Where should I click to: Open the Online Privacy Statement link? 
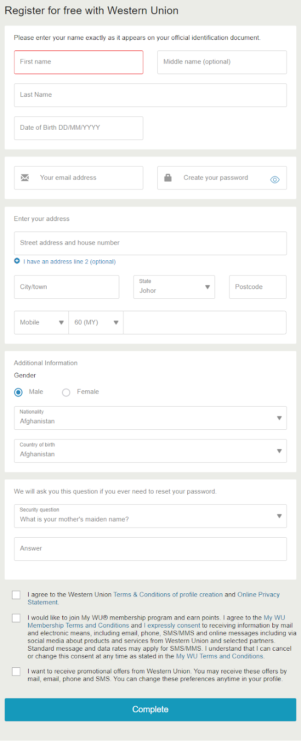(x=258, y=595)
